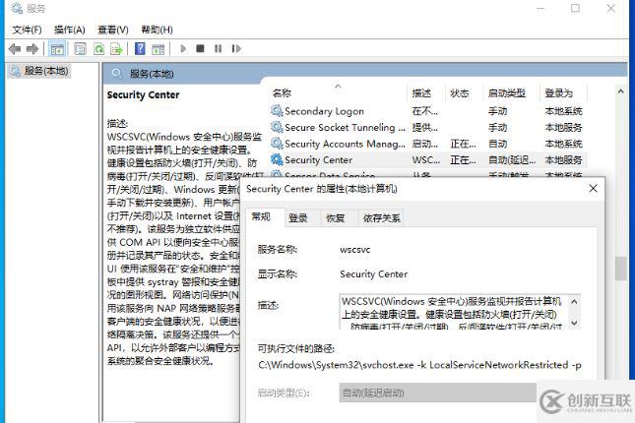
Task: Stop the service with the stop icon
Action: pyautogui.click(x=200, y=48)
